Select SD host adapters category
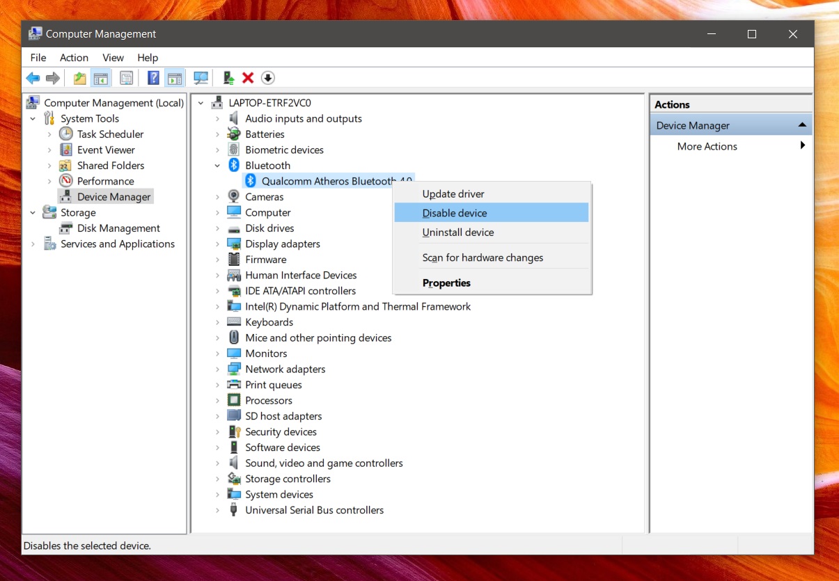 tap(283, 416)
